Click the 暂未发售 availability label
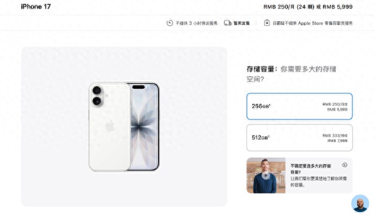This screenshot has width=375, height=218. (241, 23)
